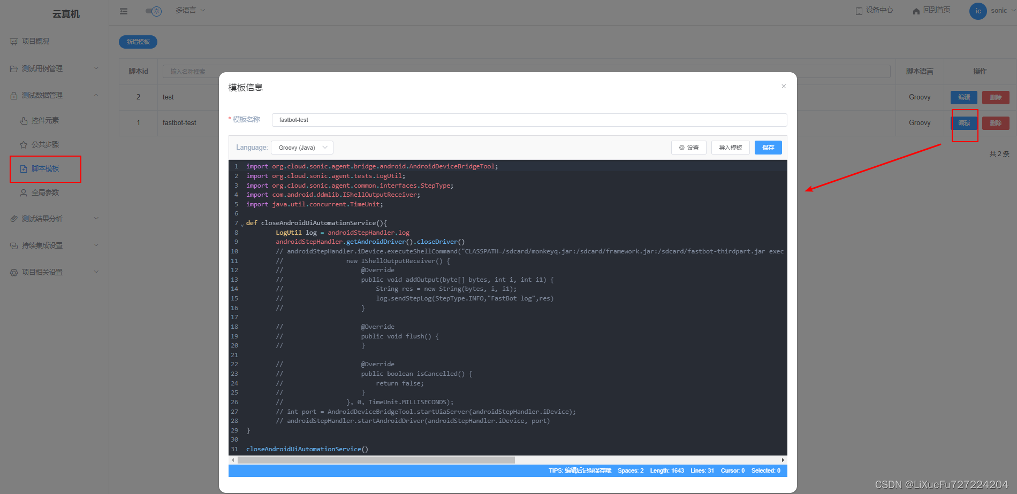1017x494 pixels.
Task: Collapse 测试数据管理 sidebar menu
Action: pos(55,95)
